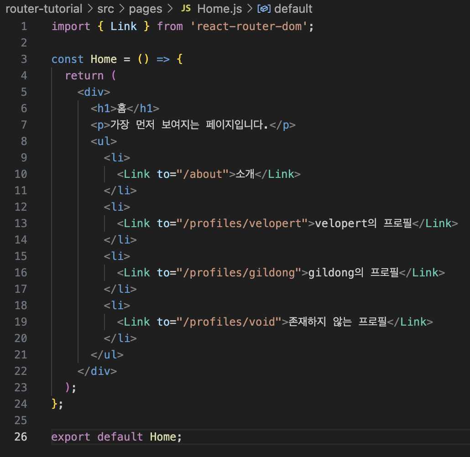Click line number 13 in gutter
The width and height of the screenshot is (470, 457).
[x=21, y=223]
